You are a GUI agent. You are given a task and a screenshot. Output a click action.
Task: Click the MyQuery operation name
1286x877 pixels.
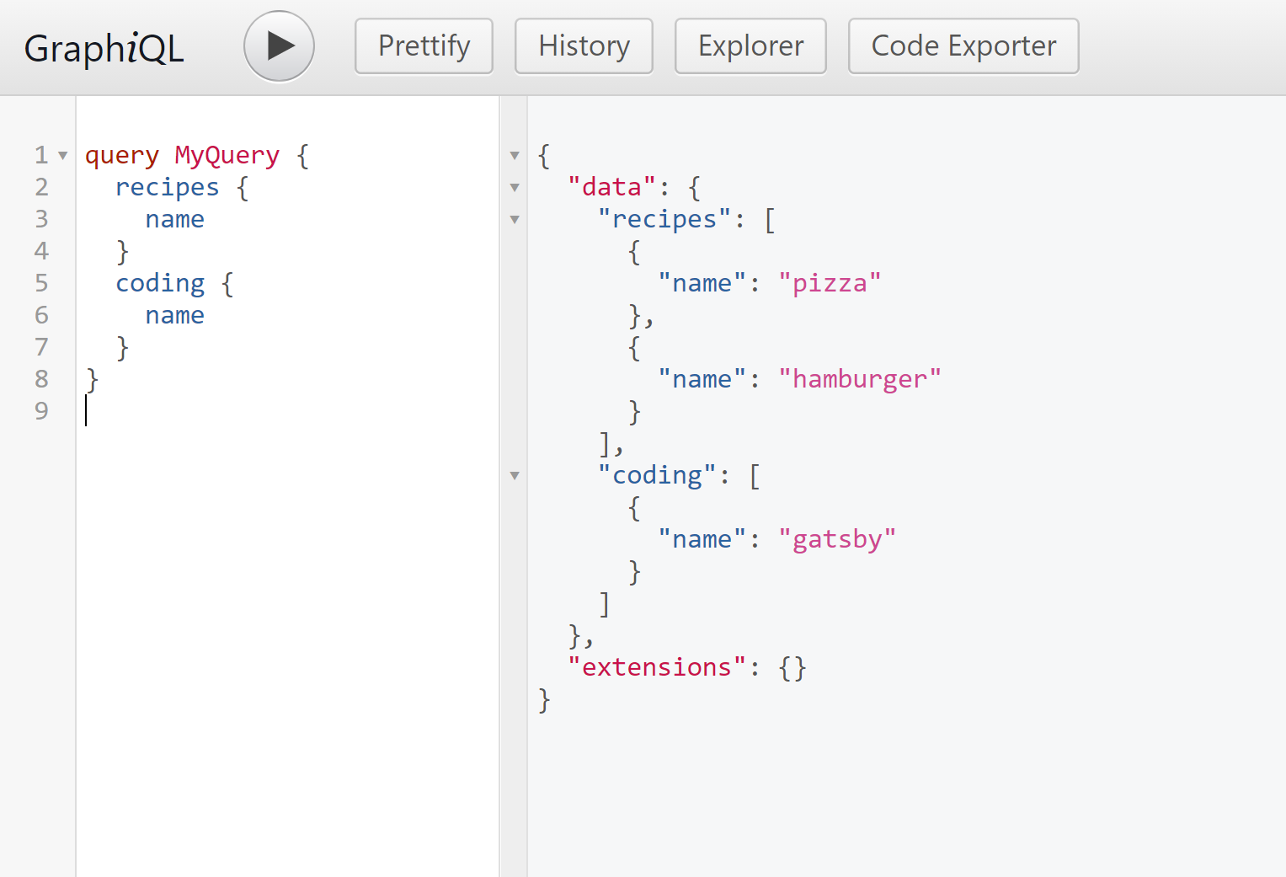pyautogui.click(x=227, y=156)
